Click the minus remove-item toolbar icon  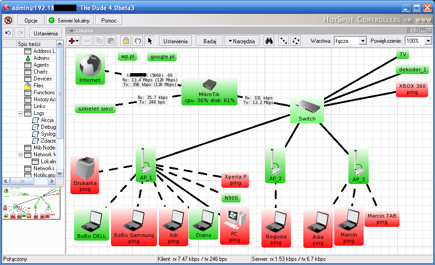tap(87, 41)
